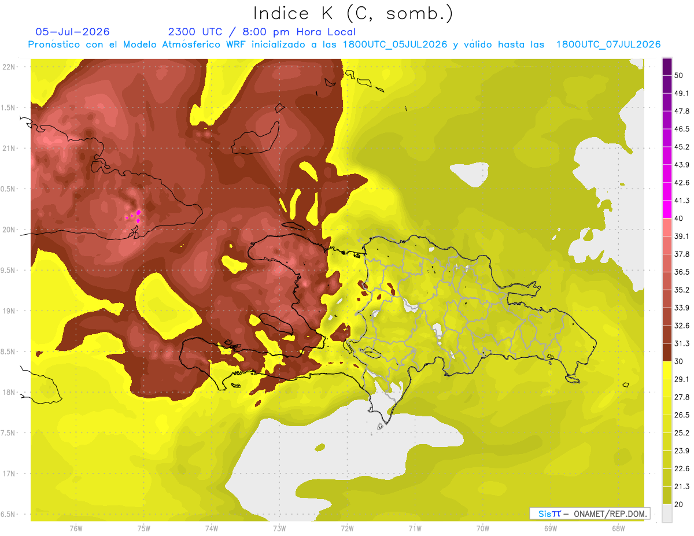Click the longitude label "72W"

(x=347, y=528)
